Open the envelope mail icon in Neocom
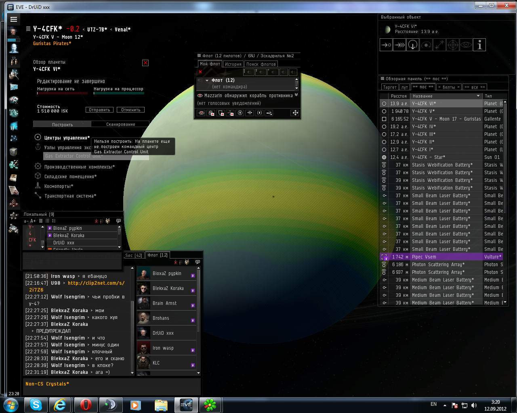517x413 pixels. pyautogui.click(x=14, y=87)
